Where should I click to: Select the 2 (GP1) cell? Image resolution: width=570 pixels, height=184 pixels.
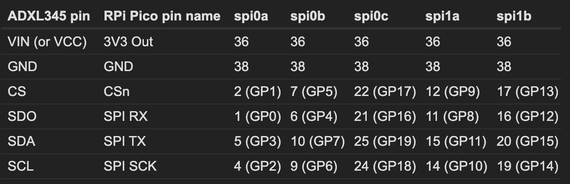coord(257,92)
